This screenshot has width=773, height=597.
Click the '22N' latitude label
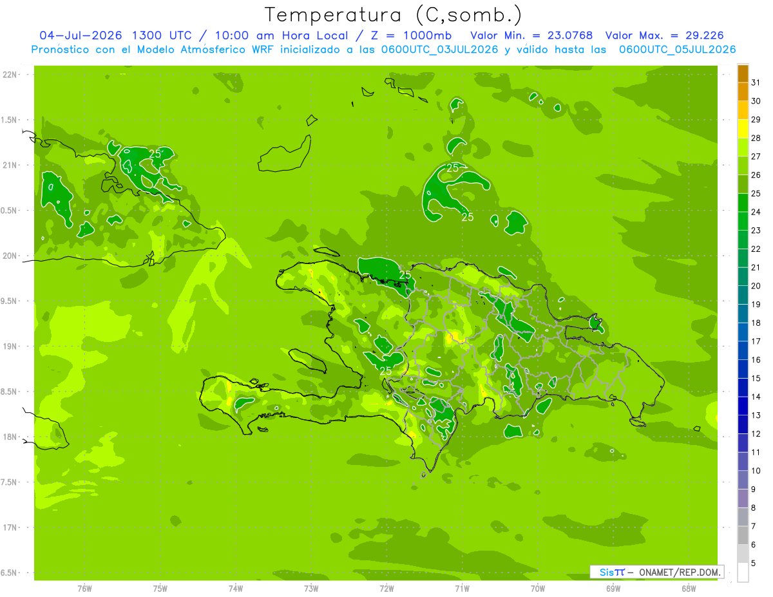(10, 75)
